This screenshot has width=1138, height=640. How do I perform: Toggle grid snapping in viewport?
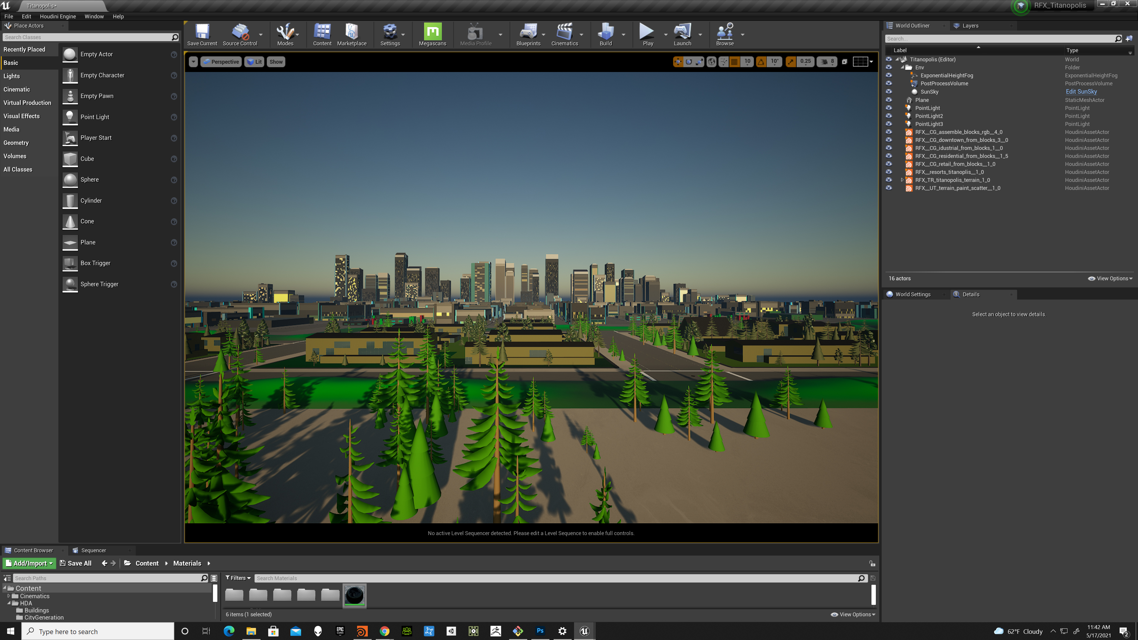click(734, 62)
